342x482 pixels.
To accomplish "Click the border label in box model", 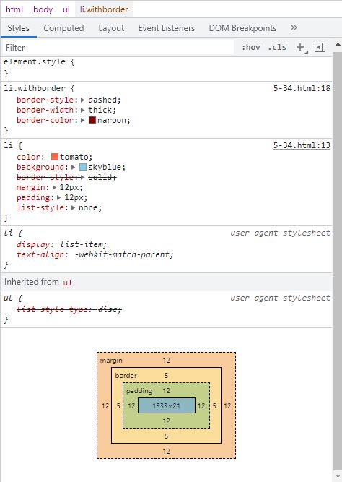I will 126,375.
